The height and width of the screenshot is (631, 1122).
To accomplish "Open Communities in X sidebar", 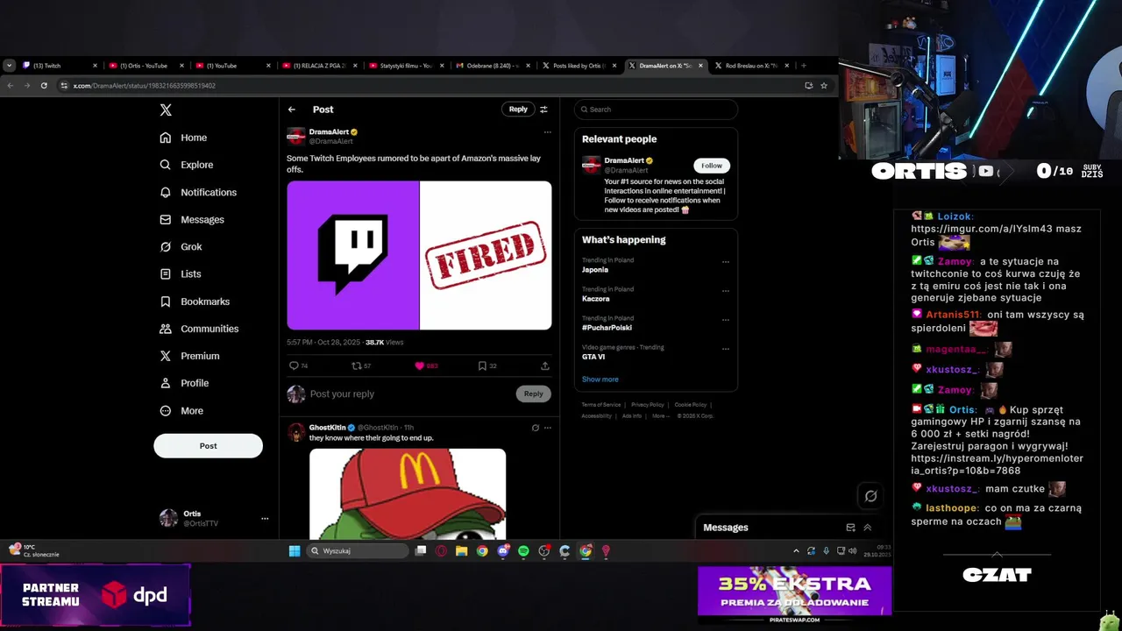I will pos(199,329).
